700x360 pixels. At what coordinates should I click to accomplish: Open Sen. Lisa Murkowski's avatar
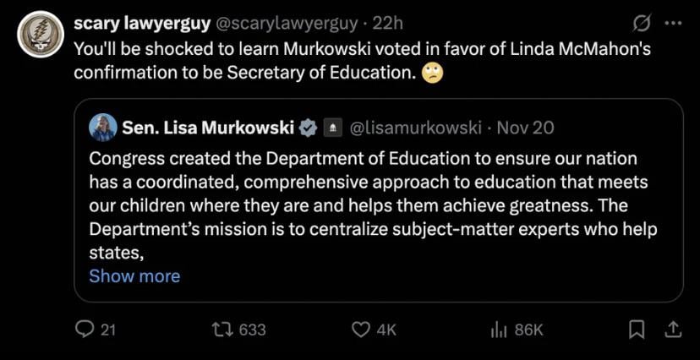point(103,128)
